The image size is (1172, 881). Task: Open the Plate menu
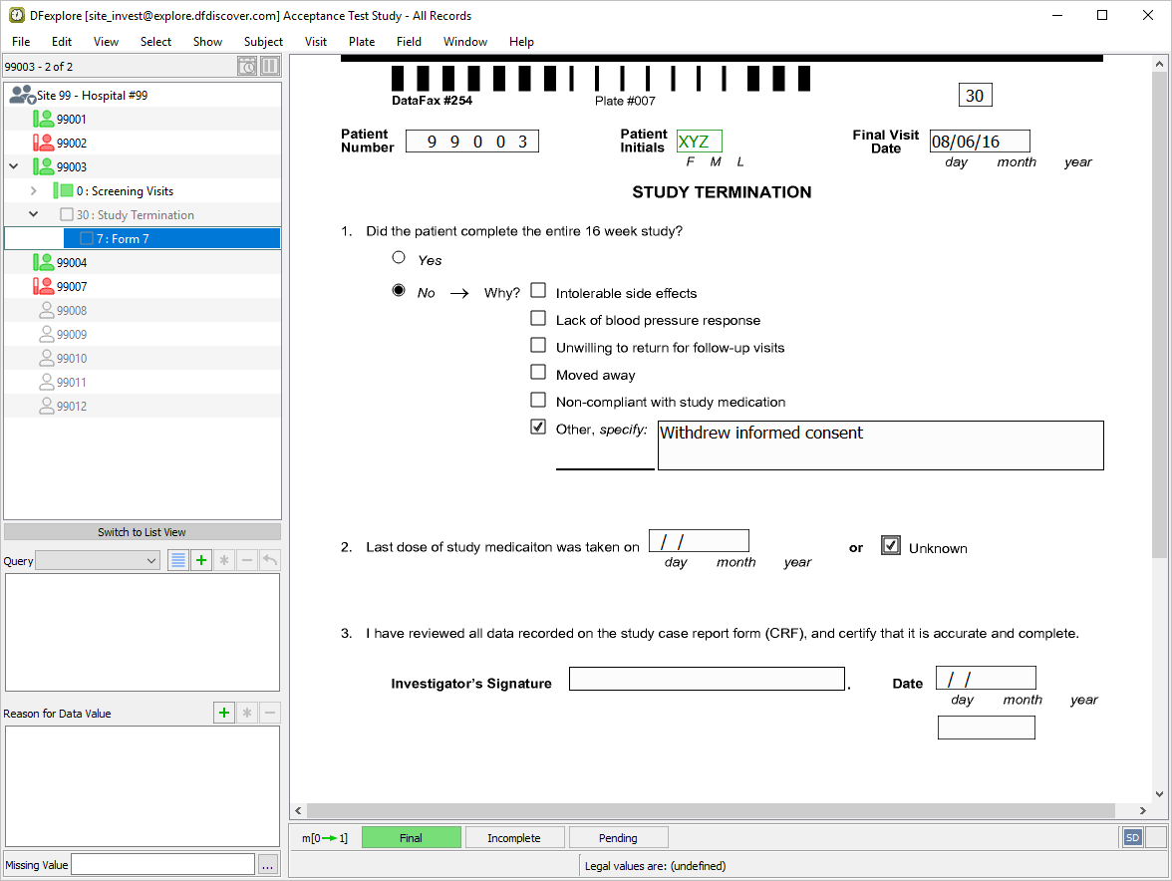[362, 42]
